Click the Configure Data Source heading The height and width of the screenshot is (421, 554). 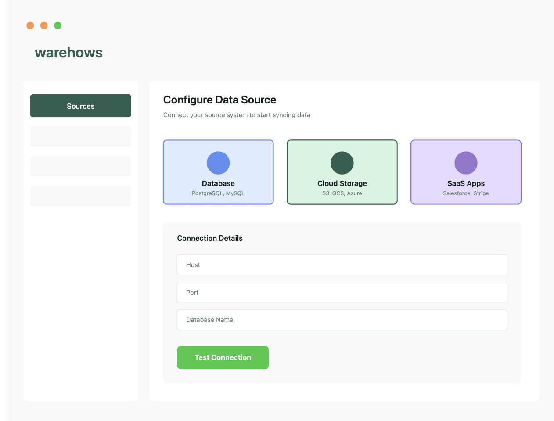[219, 100]
